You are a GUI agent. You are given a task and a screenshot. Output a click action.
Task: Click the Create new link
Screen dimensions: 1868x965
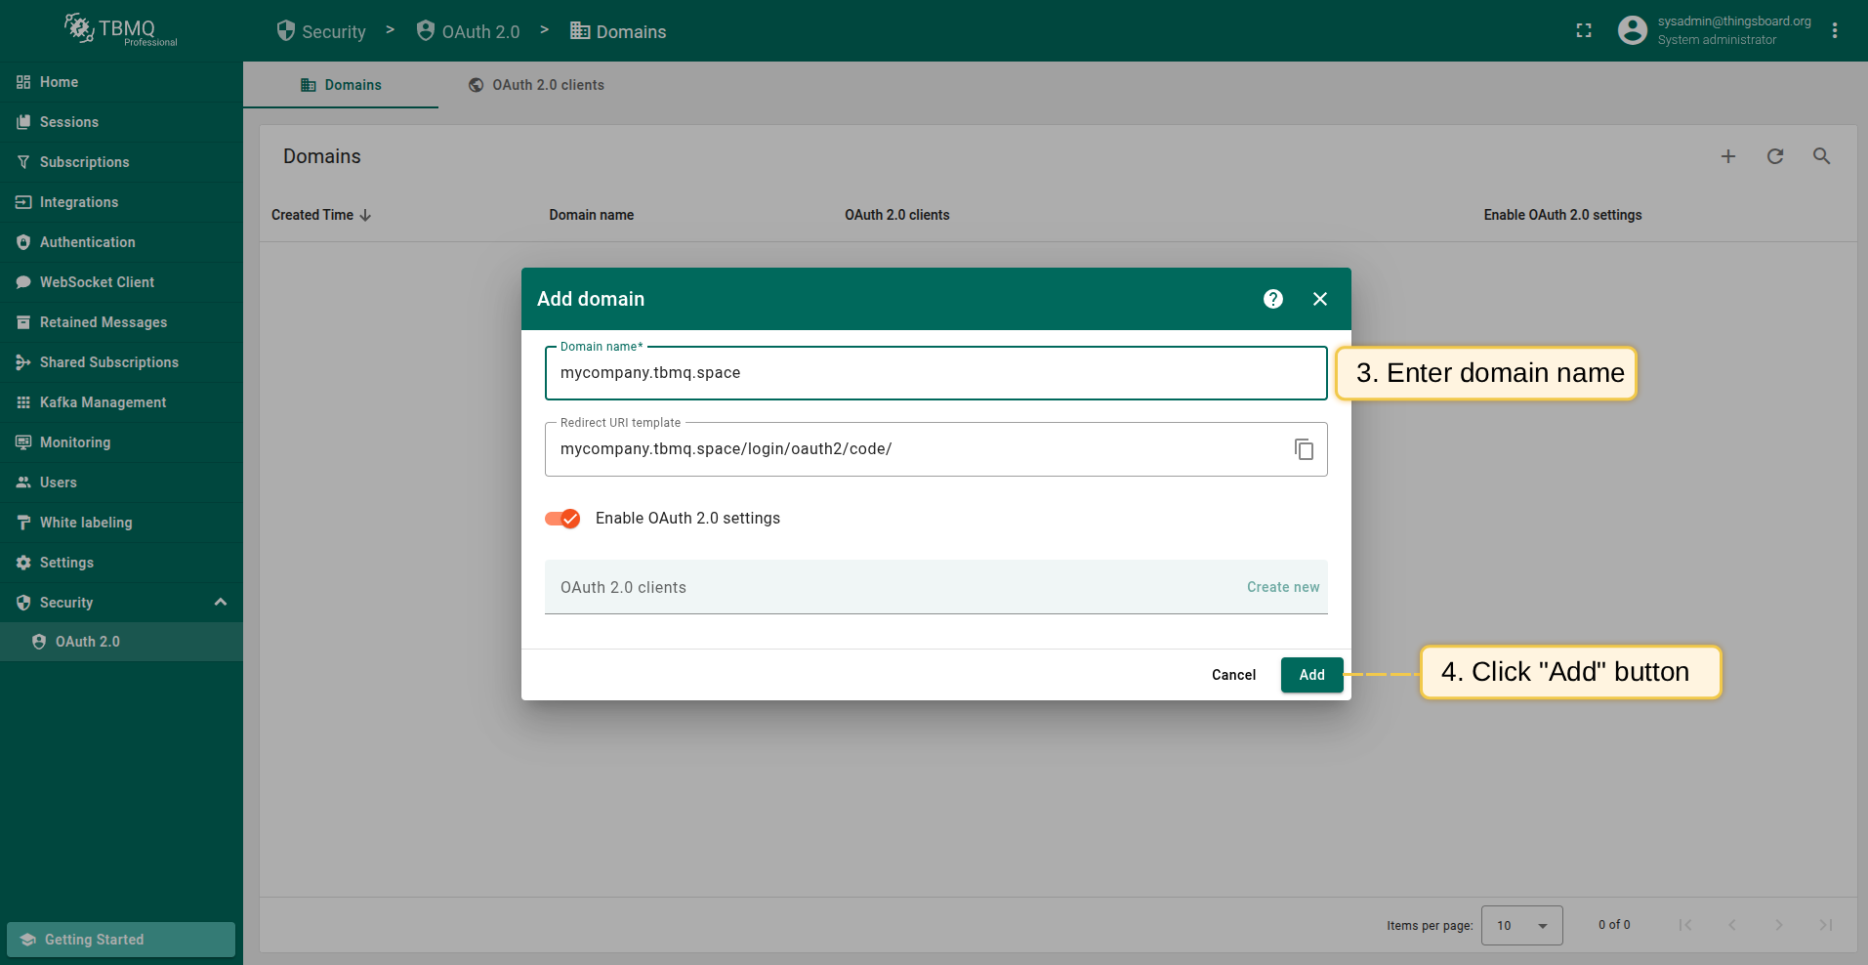(x=1282, y=587)
